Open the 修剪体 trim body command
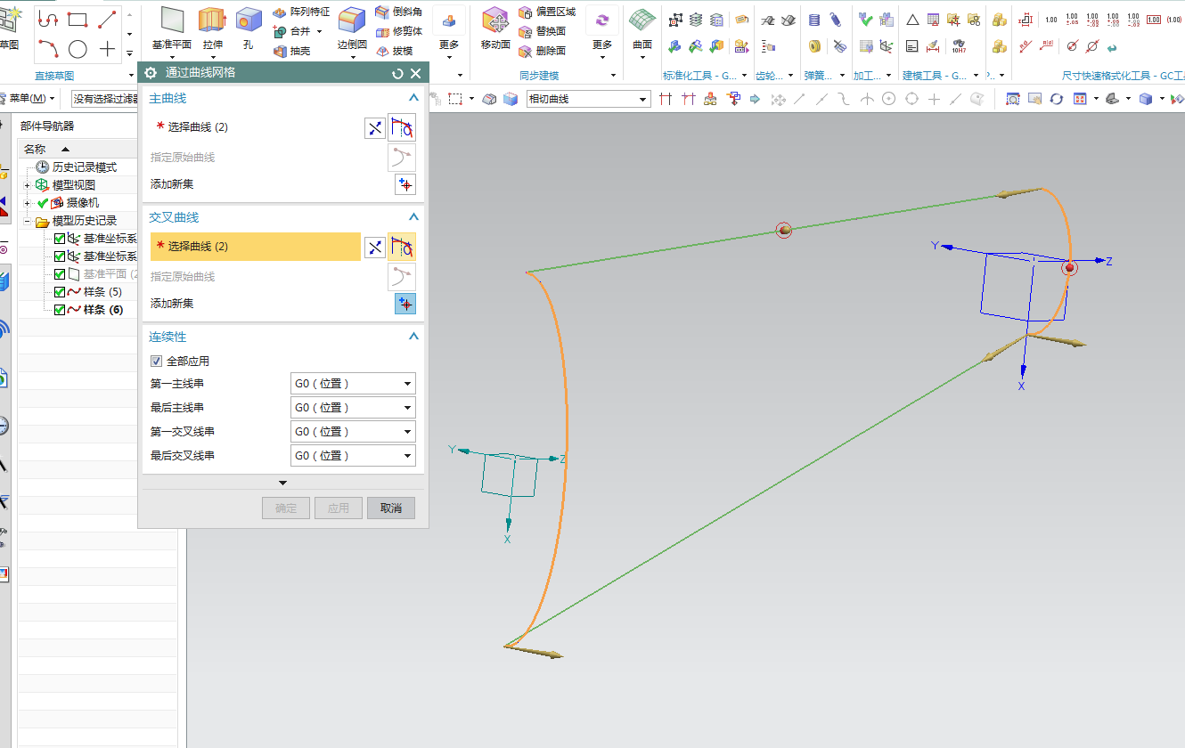 point(398,31)
